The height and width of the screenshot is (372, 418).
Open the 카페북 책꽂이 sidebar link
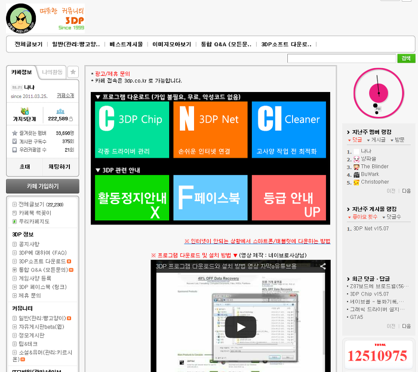coord(35,213)
